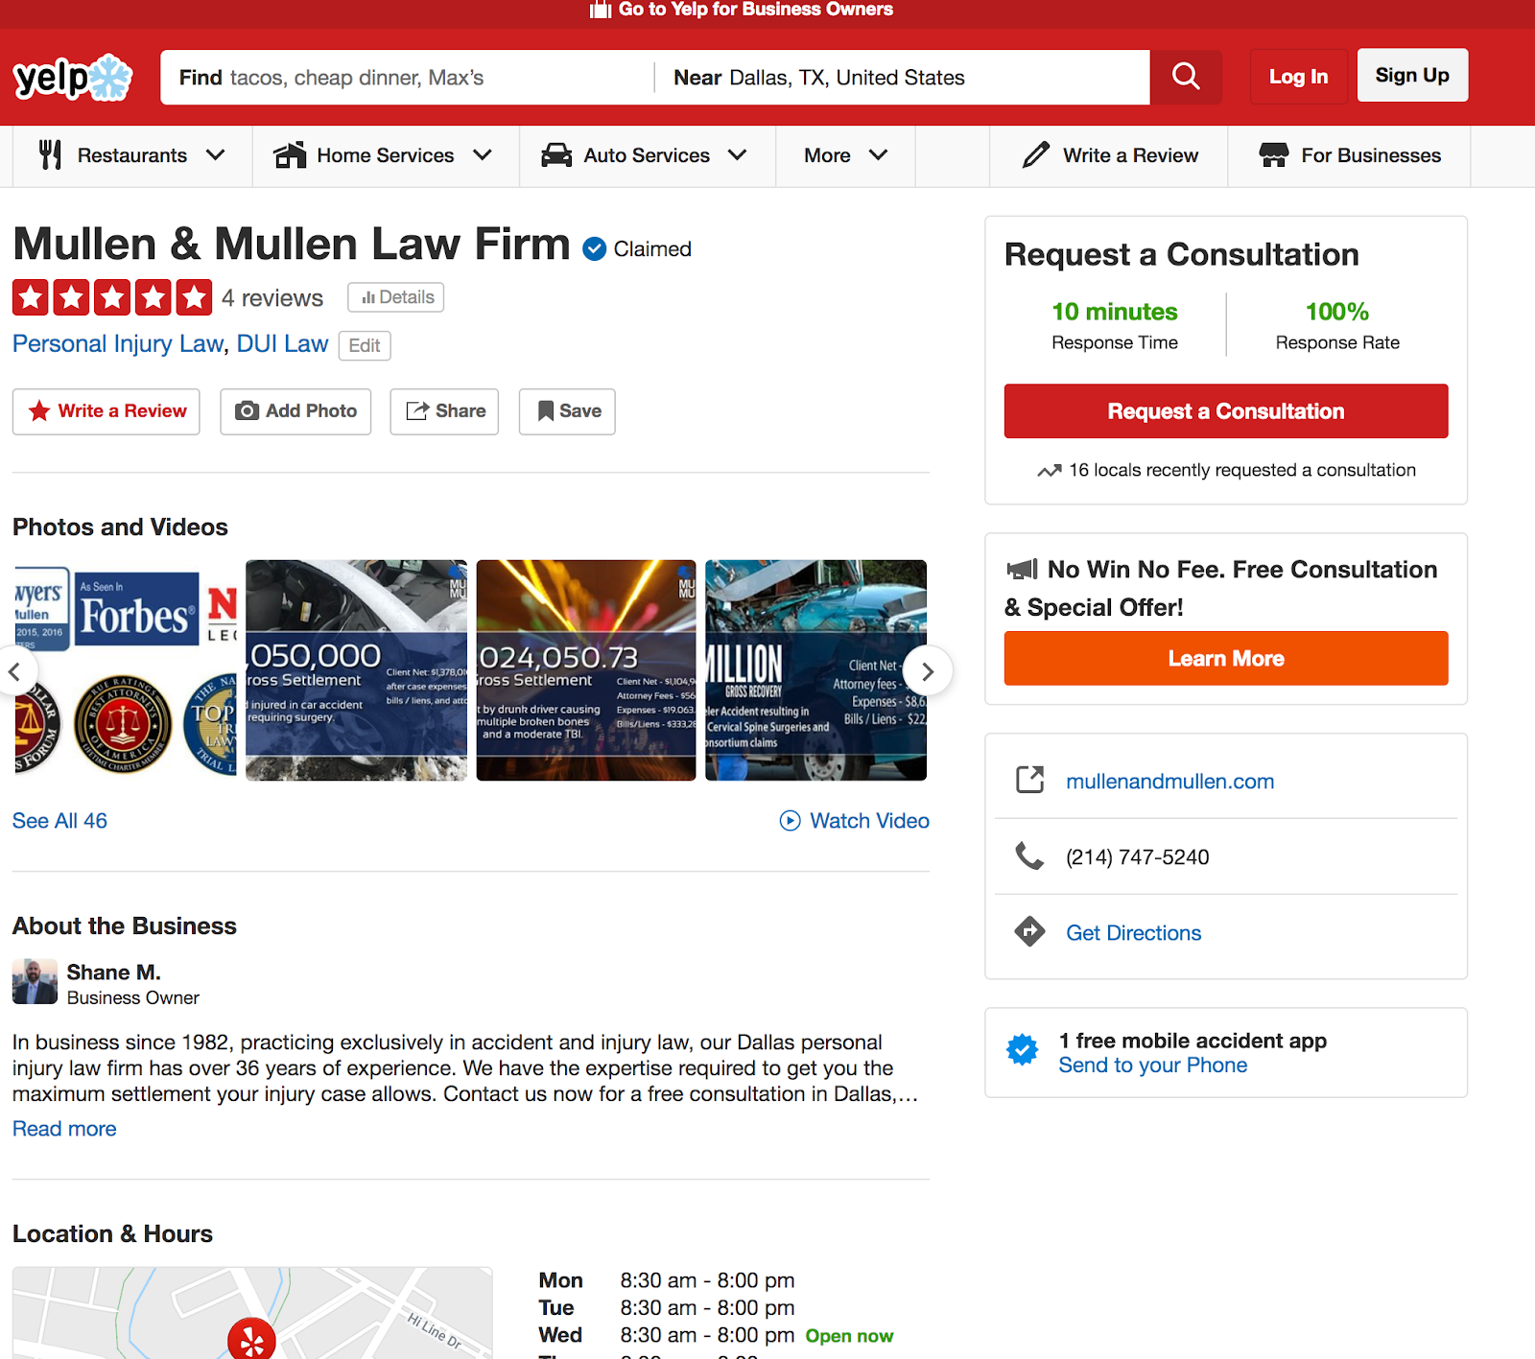Click the blue Claimed checkmark badge
The height and width of the screenshot is (1359, 1535).
coord(595,248)
